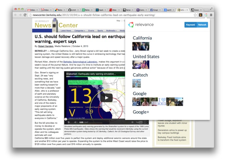Click the California heading in Relevance panel

pos(142,38)
